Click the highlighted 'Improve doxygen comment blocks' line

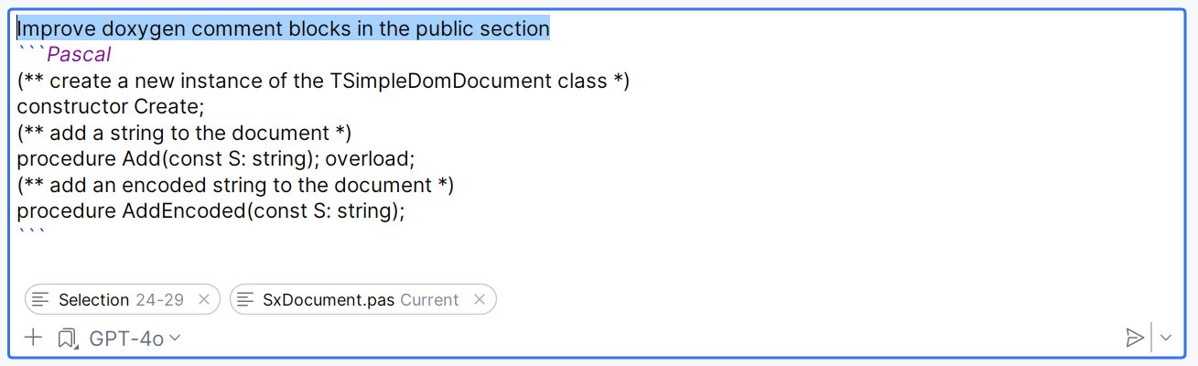click(x=284, y=28)
